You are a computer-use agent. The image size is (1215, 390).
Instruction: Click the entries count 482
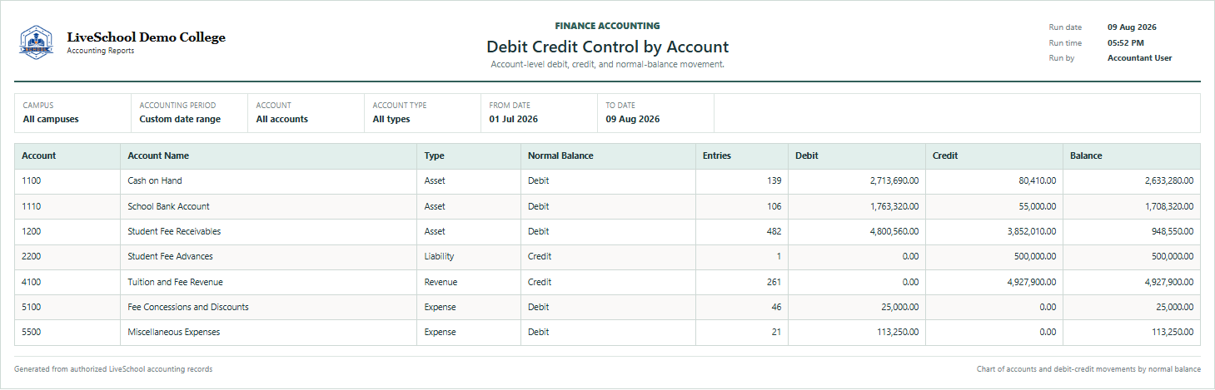pos(774,231)
